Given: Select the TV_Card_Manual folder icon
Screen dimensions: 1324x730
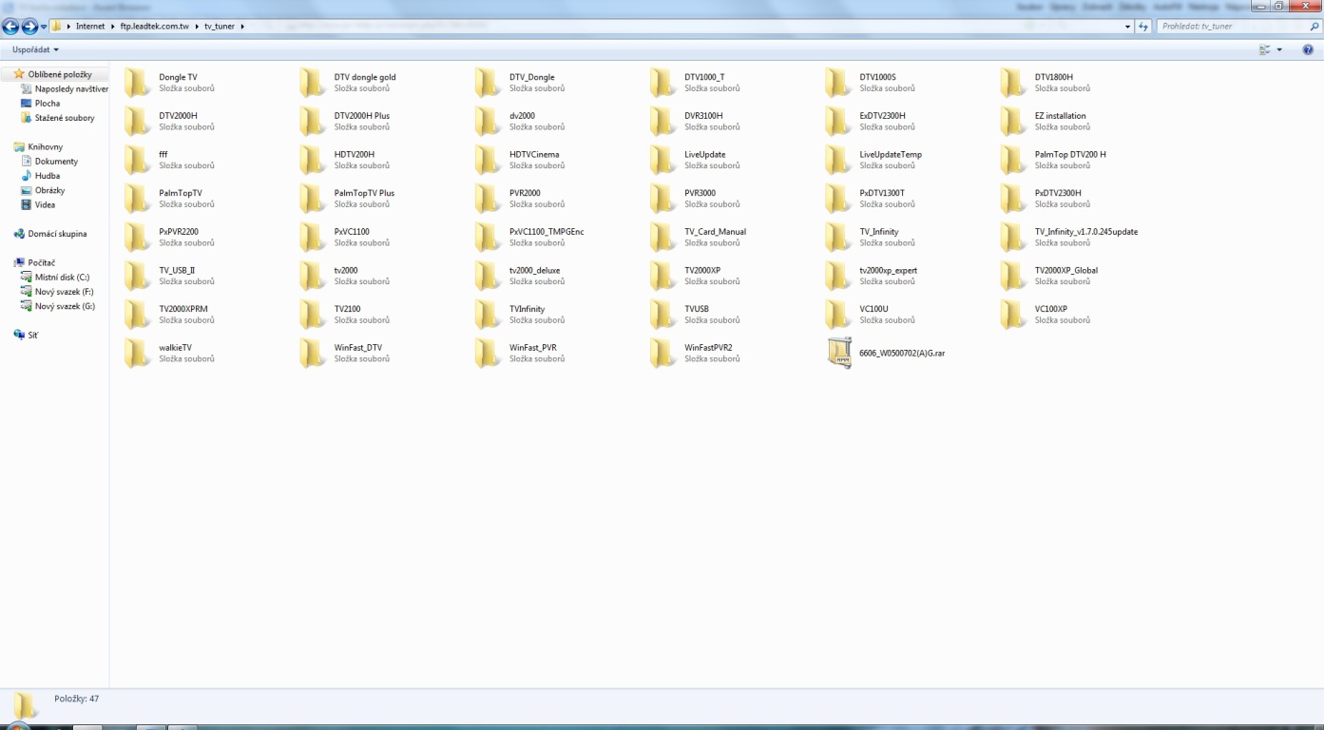Looking at the screenshot, I should click(663, 237).
